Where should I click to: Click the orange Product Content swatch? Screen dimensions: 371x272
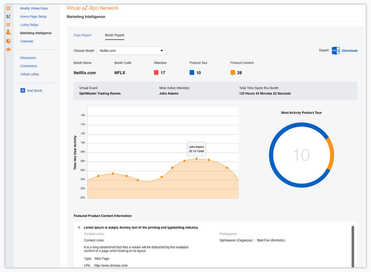tap(233, 73)
